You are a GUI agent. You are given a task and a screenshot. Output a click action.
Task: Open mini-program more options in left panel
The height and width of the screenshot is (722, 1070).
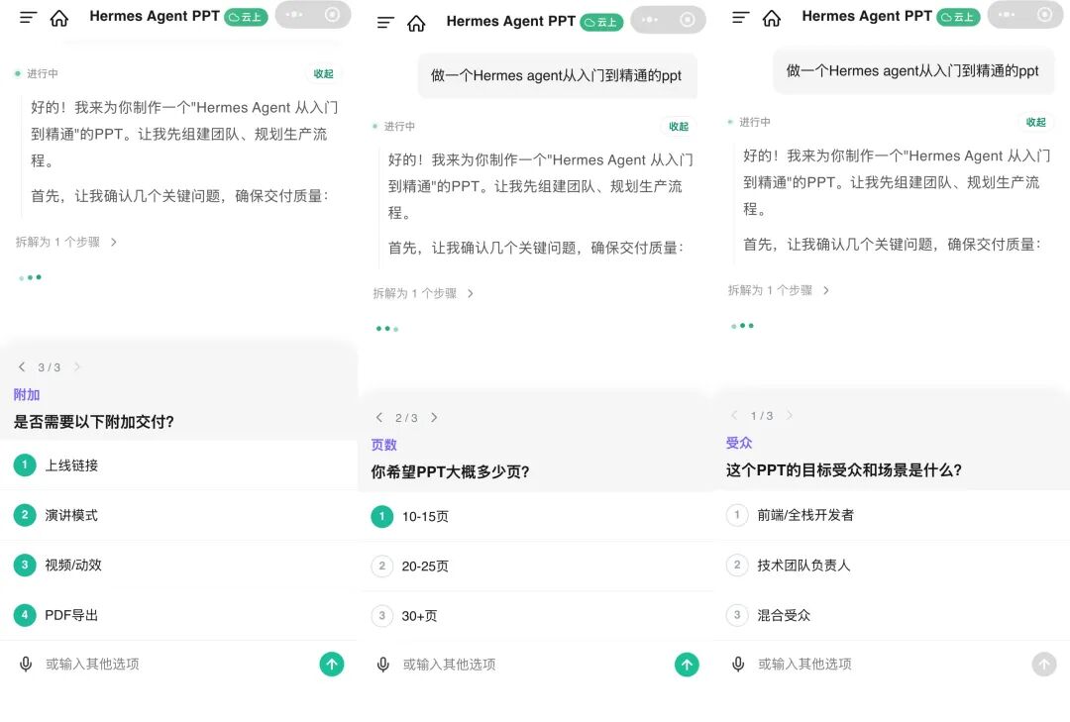tap(294, 14)
